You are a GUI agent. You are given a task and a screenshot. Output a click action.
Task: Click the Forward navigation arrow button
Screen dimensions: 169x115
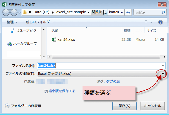pyautogui.click(x=14, y=12)
